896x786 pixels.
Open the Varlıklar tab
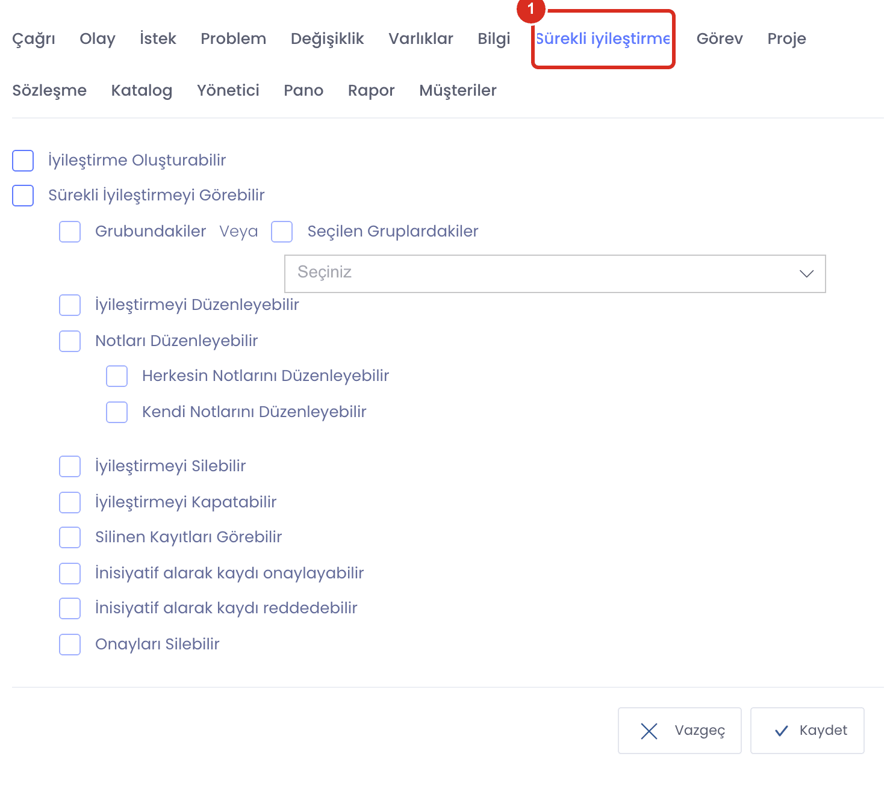tap(421, 39)
